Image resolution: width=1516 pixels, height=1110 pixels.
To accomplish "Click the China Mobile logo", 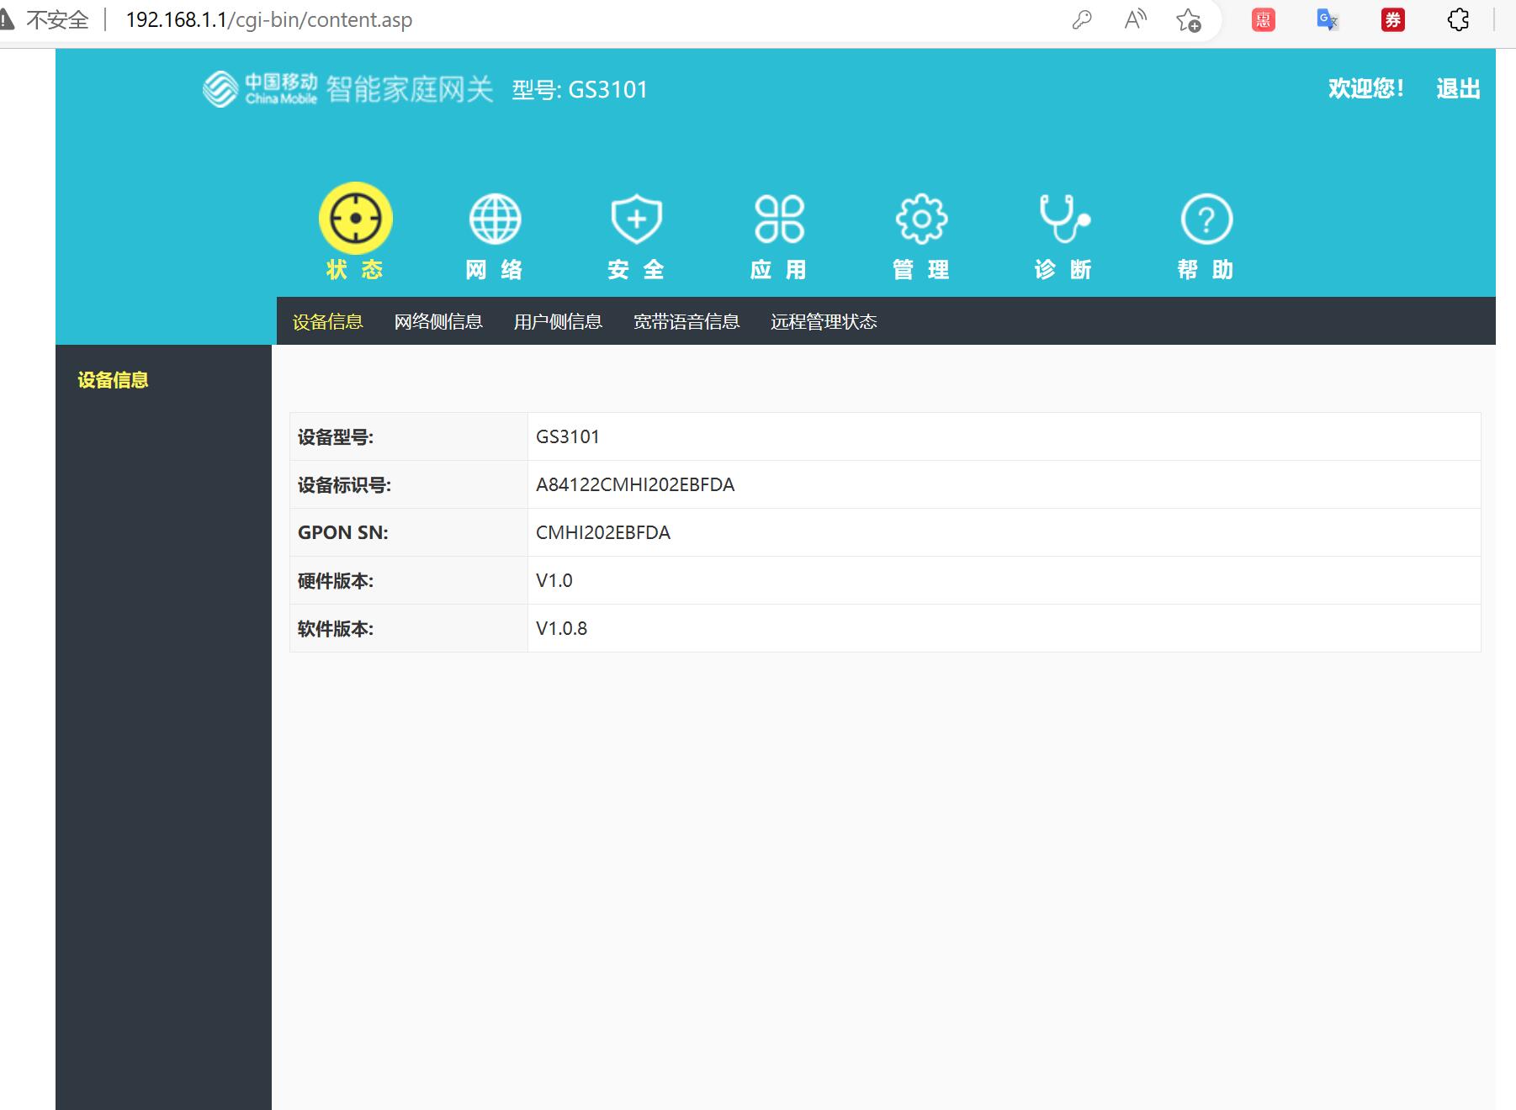I will pos(260,88).
